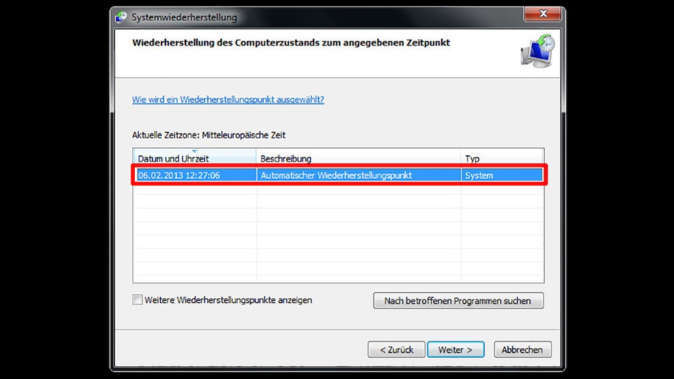Open 'Wie wird ein Wiederherstellungspunkt ausgewählt?' link
The height and width of the screenshot is (379, 674).
[x=228, y=99]
